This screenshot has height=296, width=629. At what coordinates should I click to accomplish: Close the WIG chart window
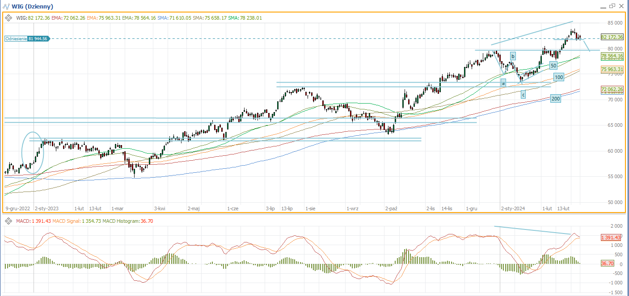(x=621, y=6)
